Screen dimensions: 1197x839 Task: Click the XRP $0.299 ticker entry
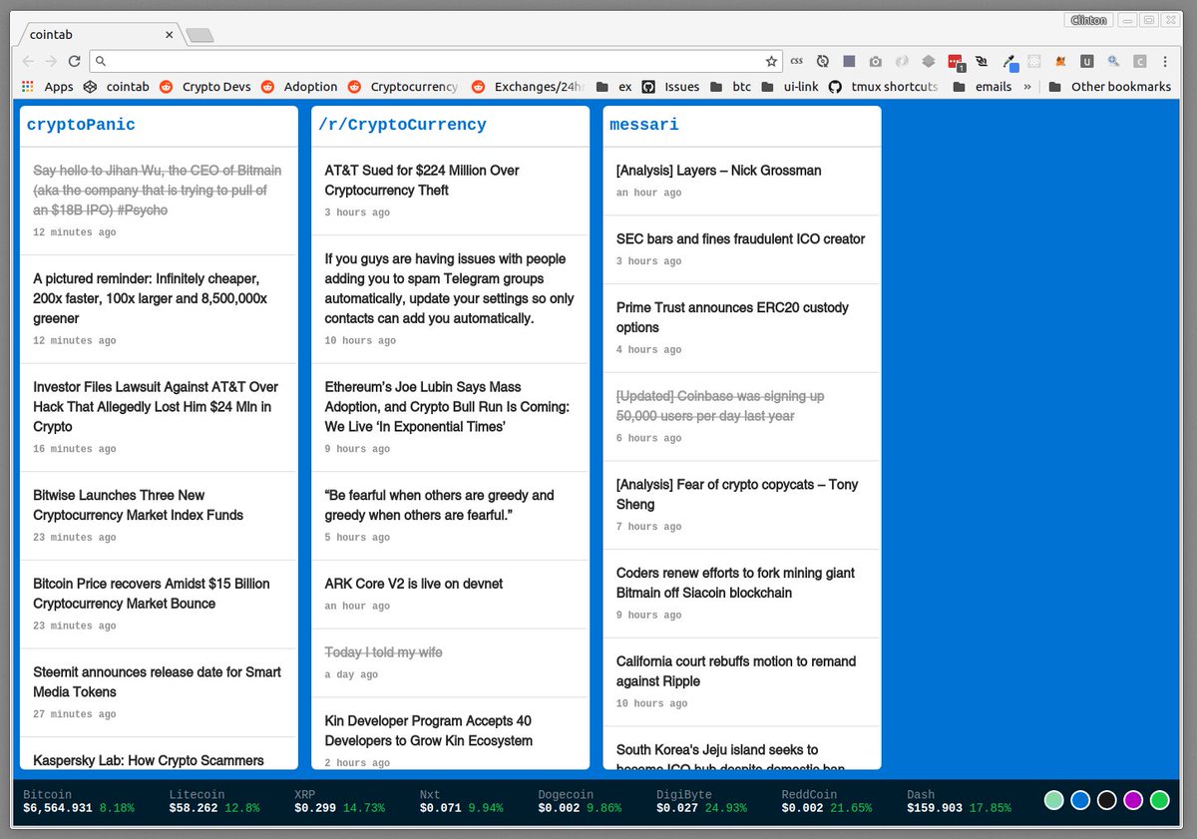point(339,801)
